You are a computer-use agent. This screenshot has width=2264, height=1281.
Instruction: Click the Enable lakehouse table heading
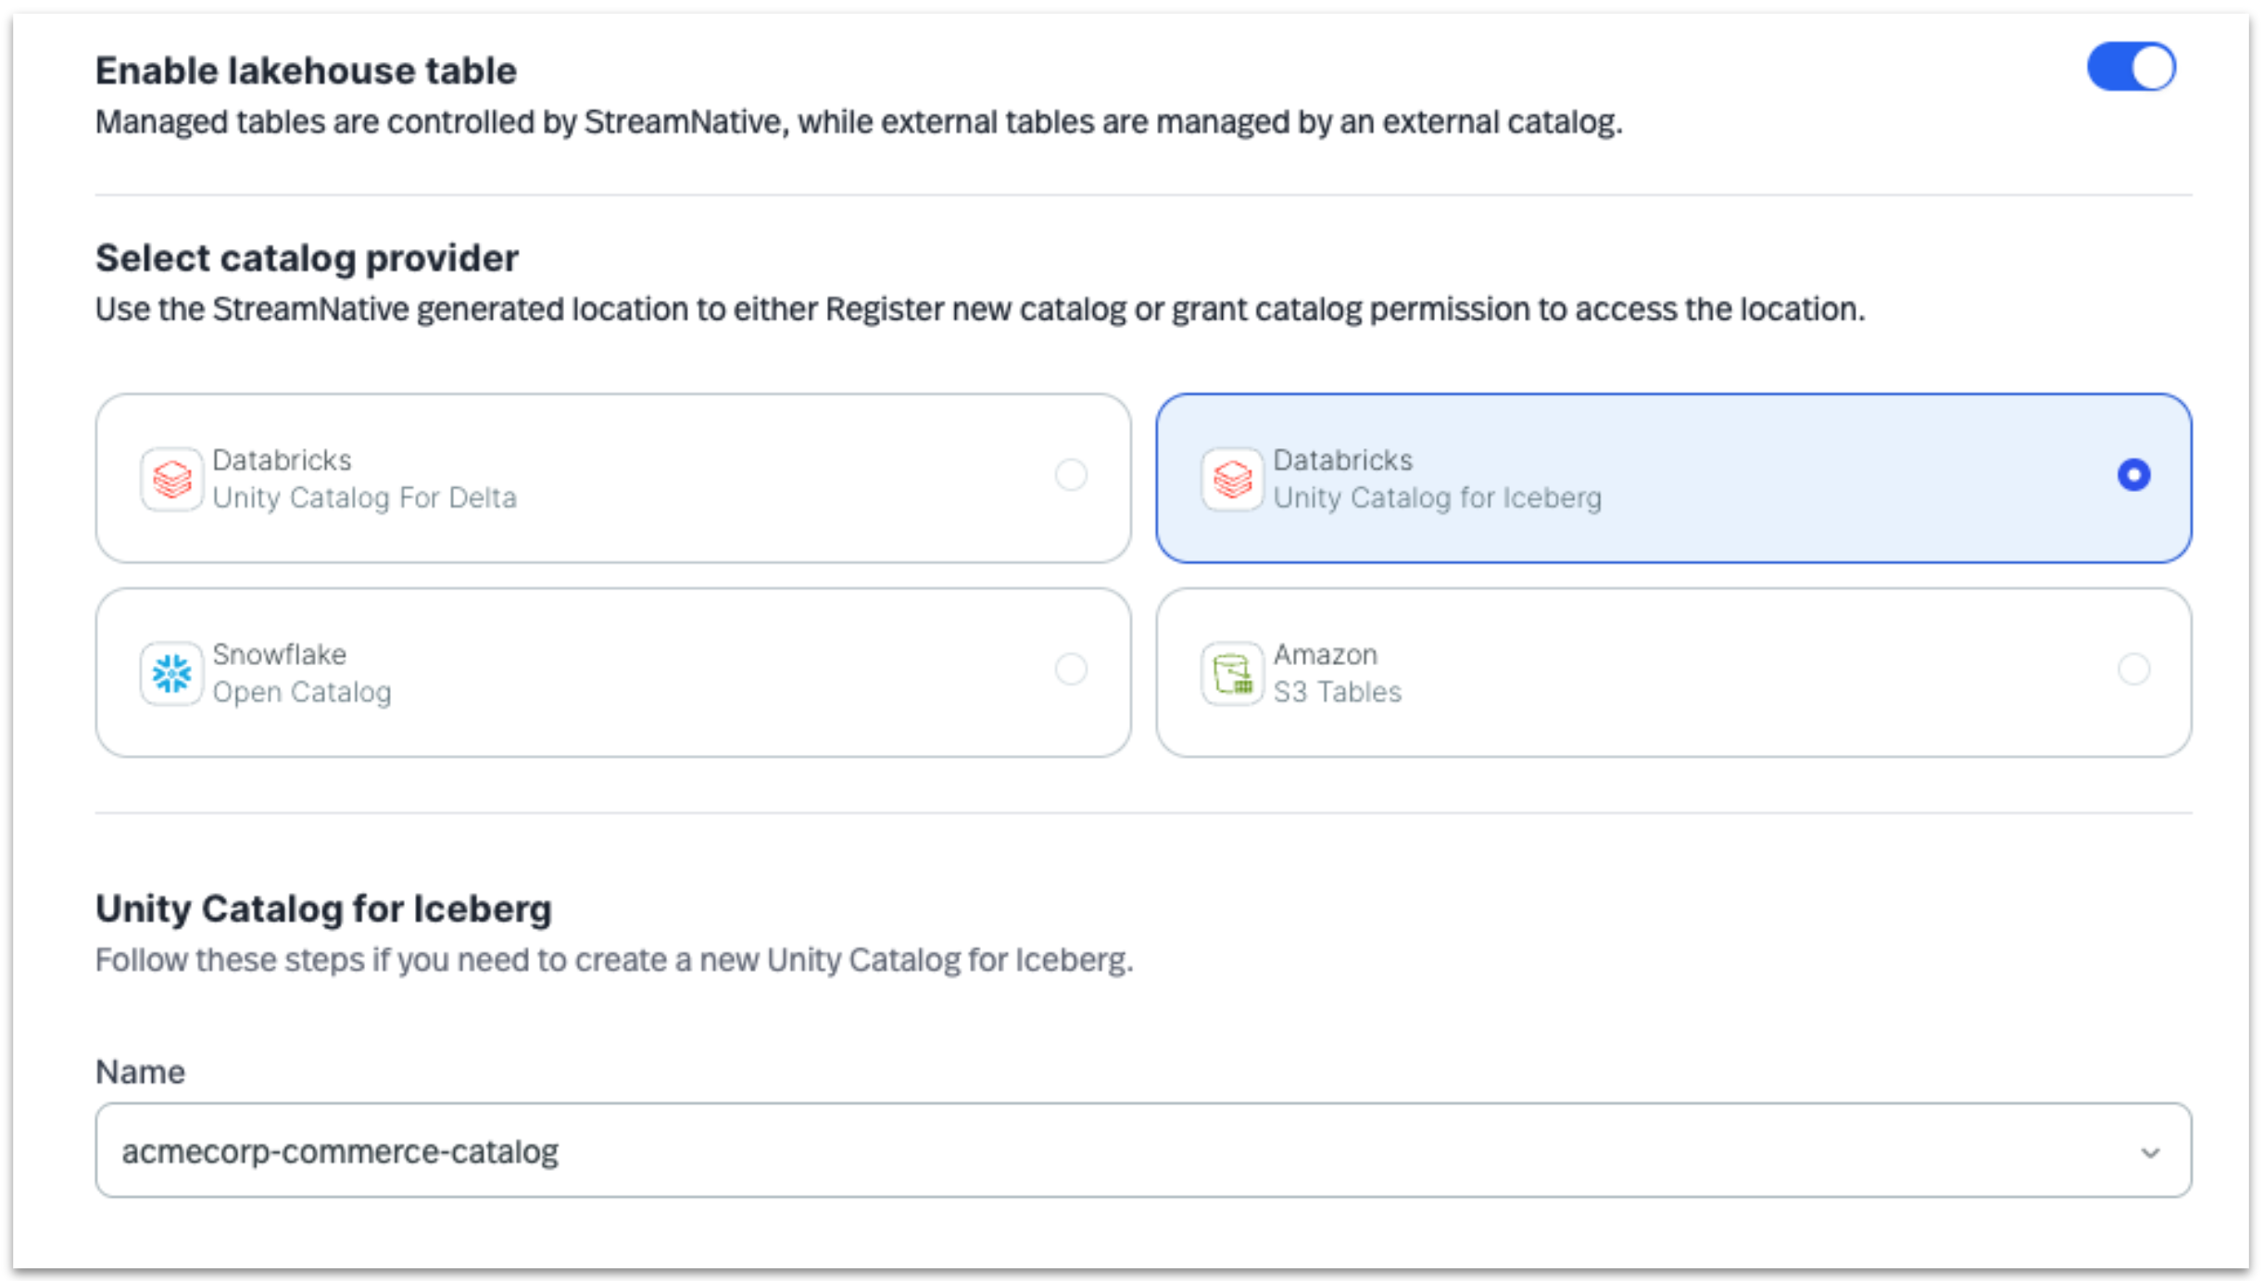click(306, 69)
